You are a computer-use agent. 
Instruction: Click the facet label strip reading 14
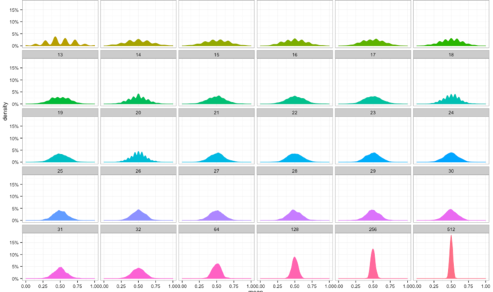tap(138, 55)
